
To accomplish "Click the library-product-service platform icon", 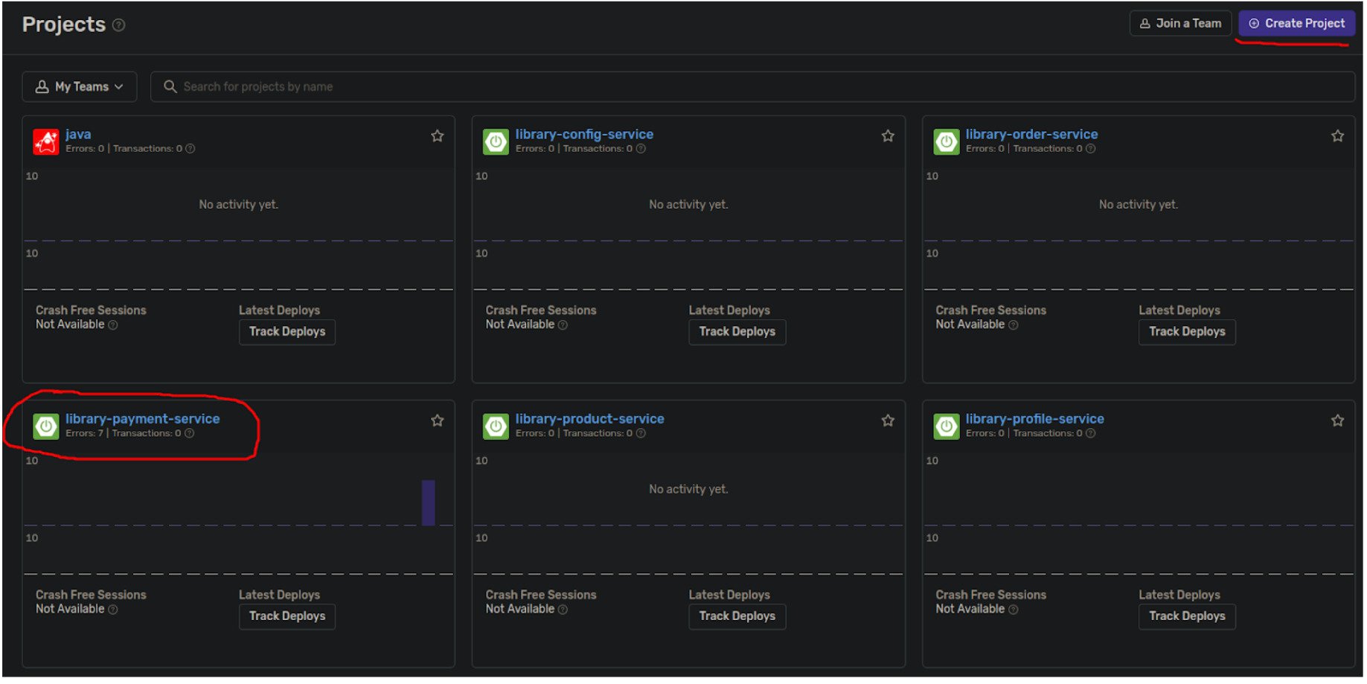I will click(496, 426).
